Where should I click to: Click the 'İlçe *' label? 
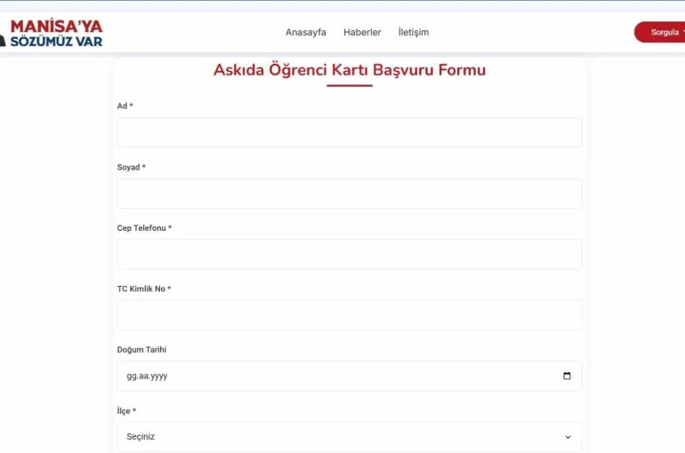point(126,410)
